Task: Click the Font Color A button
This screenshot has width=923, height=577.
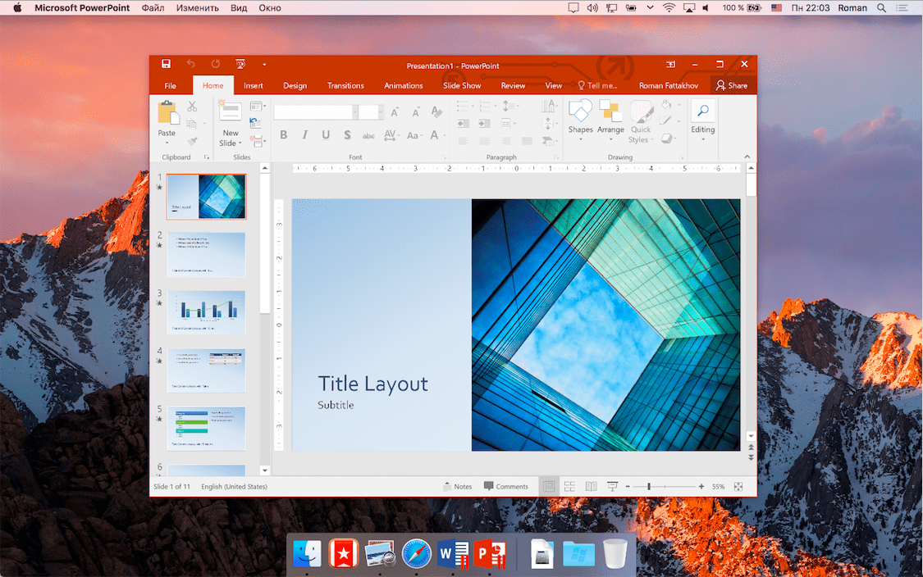Action: (434, 134)
